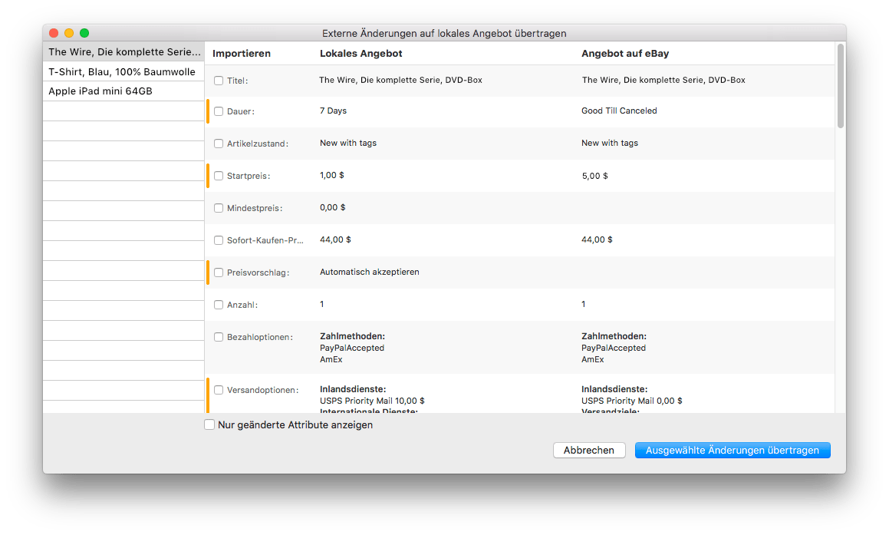
Task: Click eBay value 'Good Till Canceled'
Action: [619, 111]
